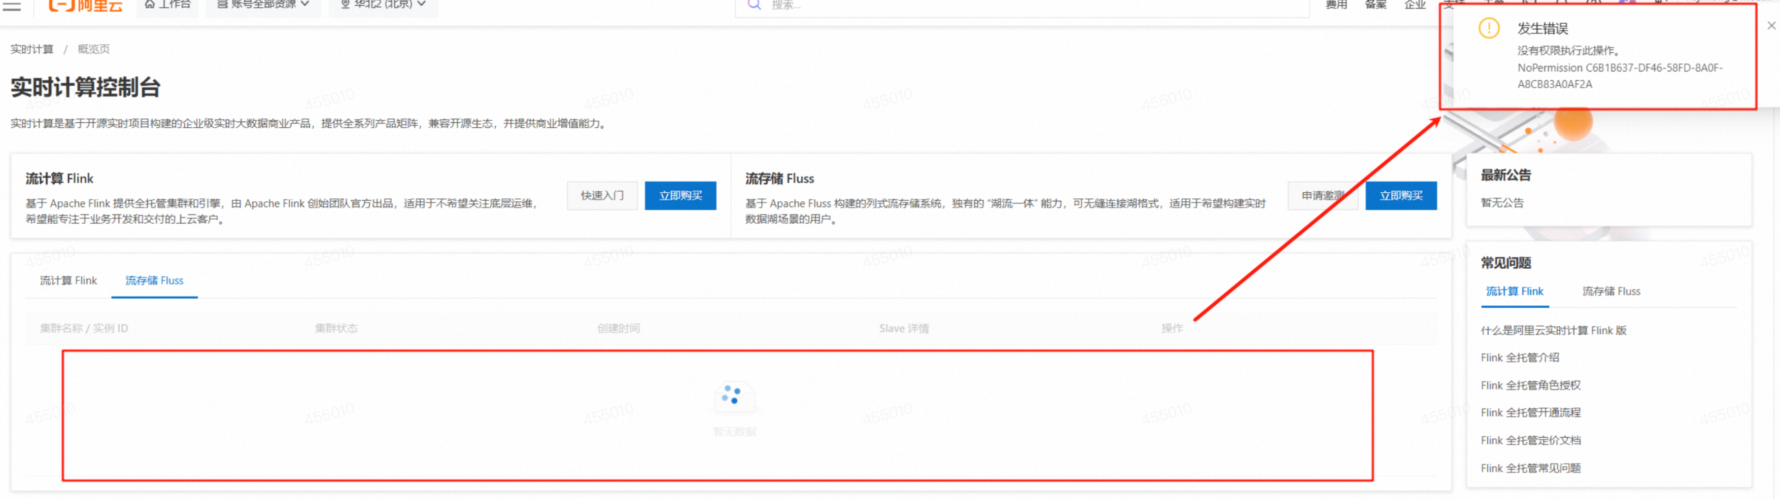Close the 发生错误 error notification
The height and width of the screenshot is (499, 1780).
(x=1771, y=25)
